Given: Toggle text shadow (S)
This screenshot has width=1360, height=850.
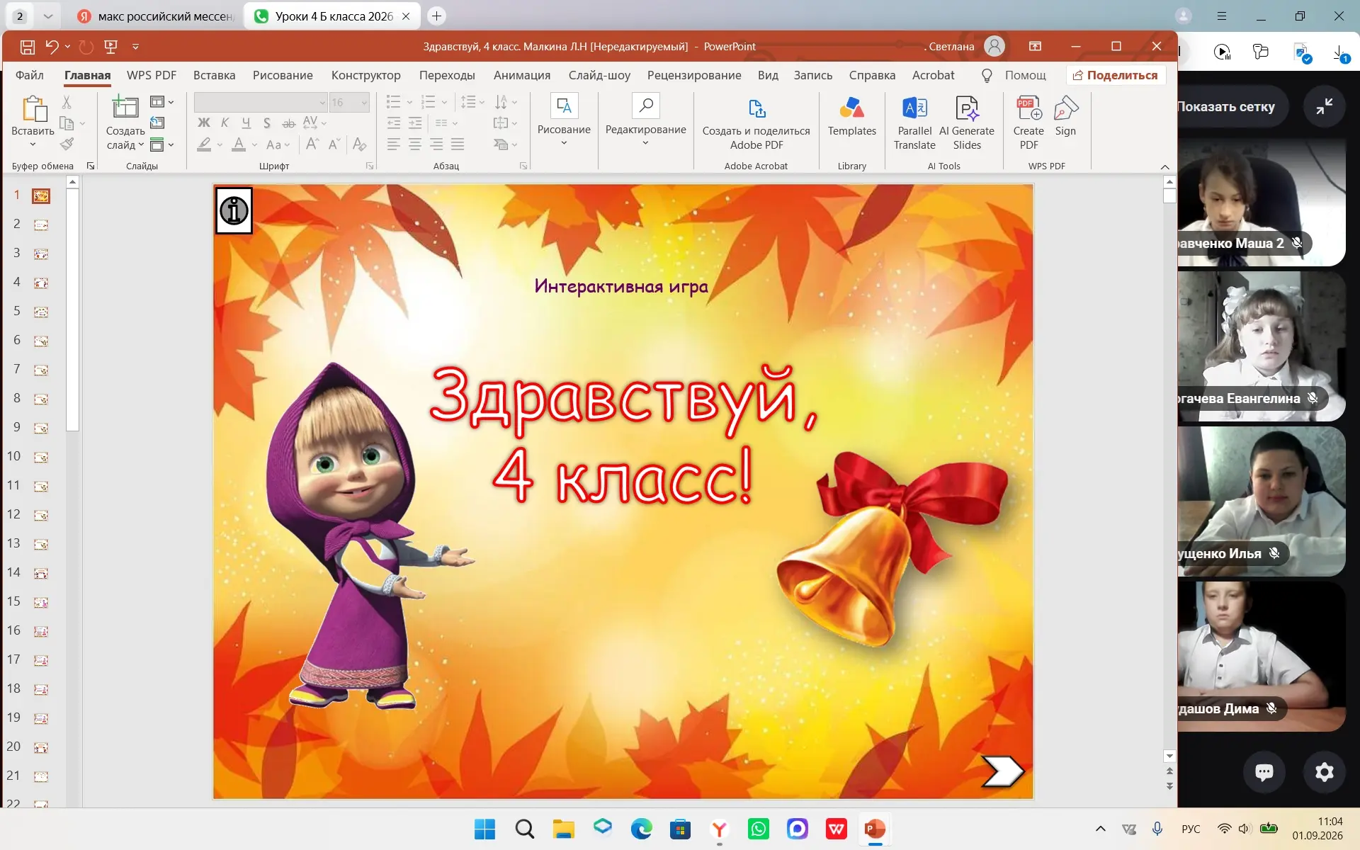Looking at the screenshot, I should tap(267, 123).
